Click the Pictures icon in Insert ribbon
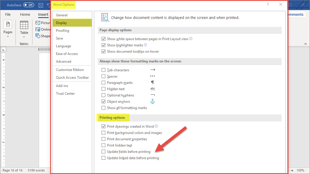The width and height of the screenshot is (310, 174). [x=38, y=23]
